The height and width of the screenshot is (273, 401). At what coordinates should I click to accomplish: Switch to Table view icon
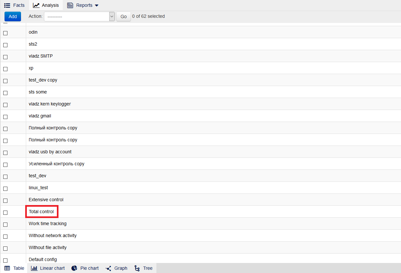pos(7,268)
